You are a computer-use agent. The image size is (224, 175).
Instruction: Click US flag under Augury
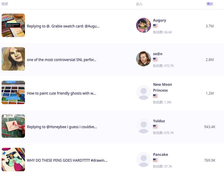155,26
